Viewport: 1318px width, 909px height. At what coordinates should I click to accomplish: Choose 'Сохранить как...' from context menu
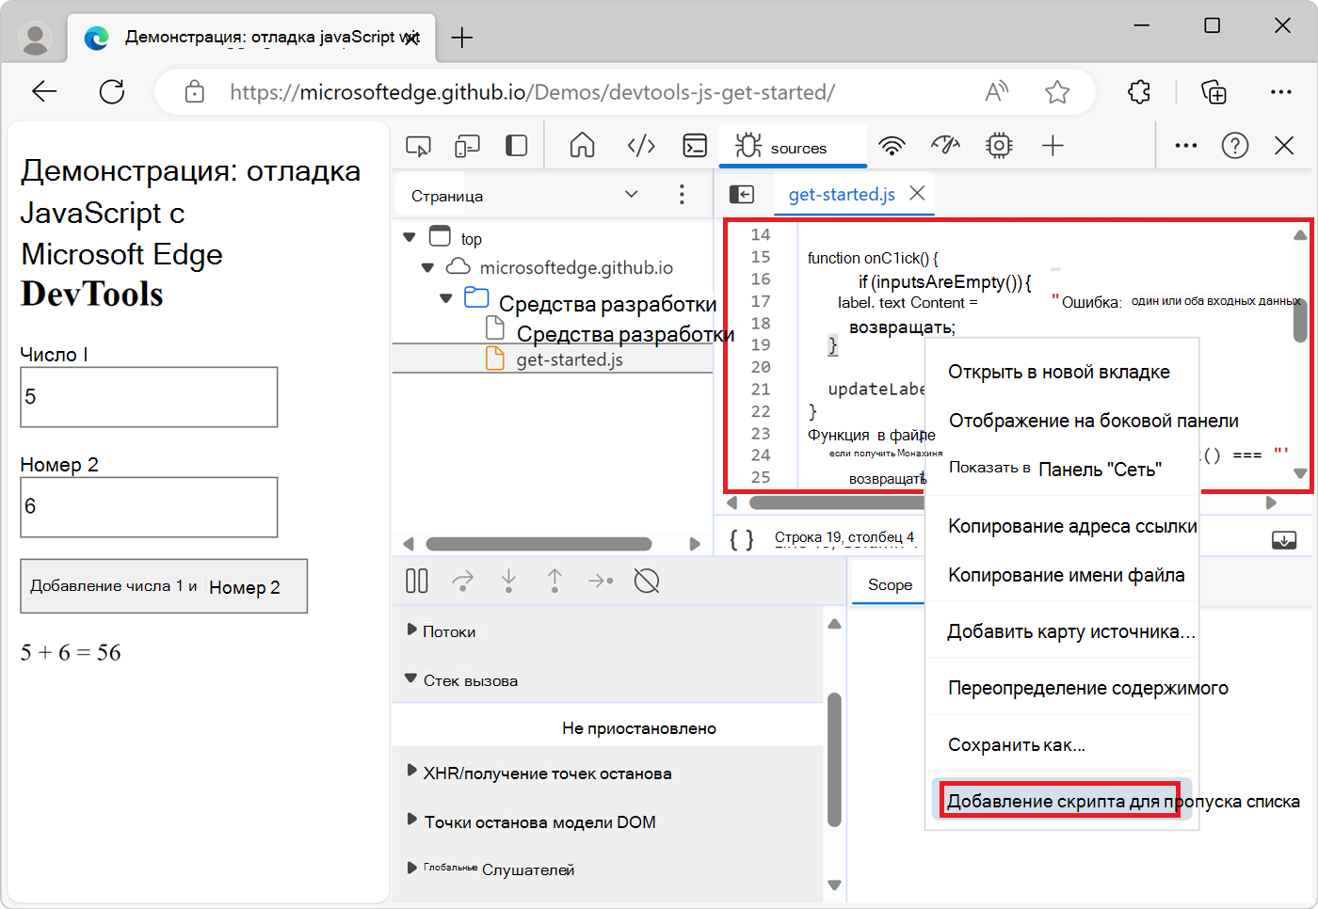(x=1017, y=745)
